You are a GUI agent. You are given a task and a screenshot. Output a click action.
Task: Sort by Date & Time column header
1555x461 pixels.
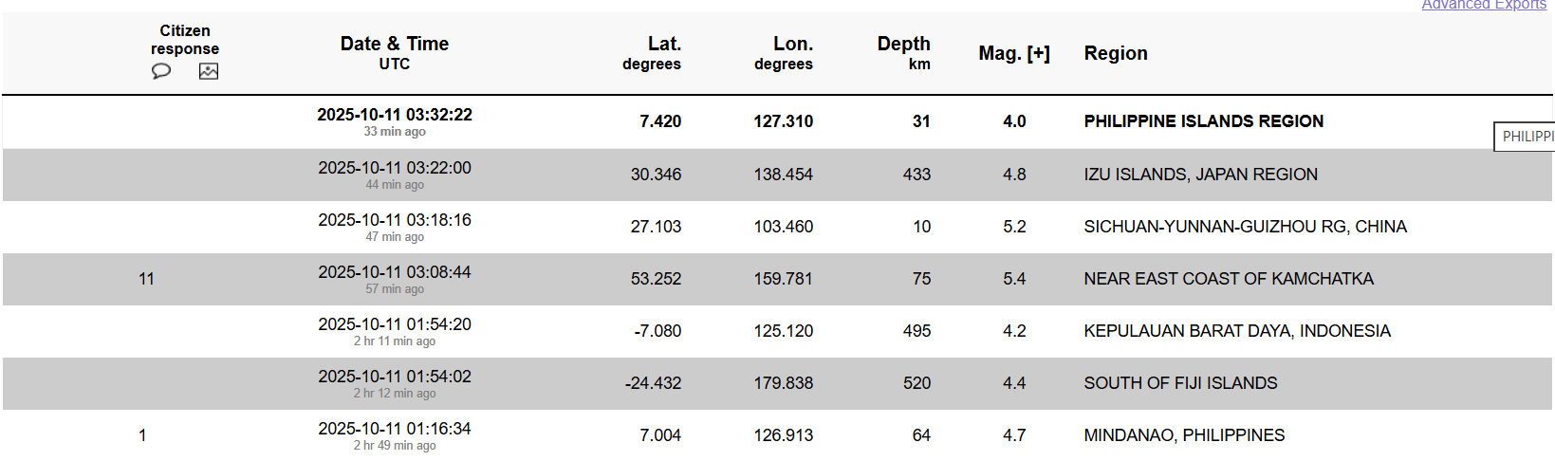pos(394,45)
